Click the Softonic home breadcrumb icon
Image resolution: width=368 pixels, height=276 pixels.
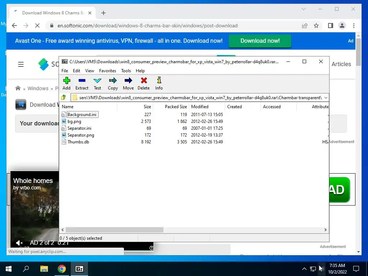18,88
